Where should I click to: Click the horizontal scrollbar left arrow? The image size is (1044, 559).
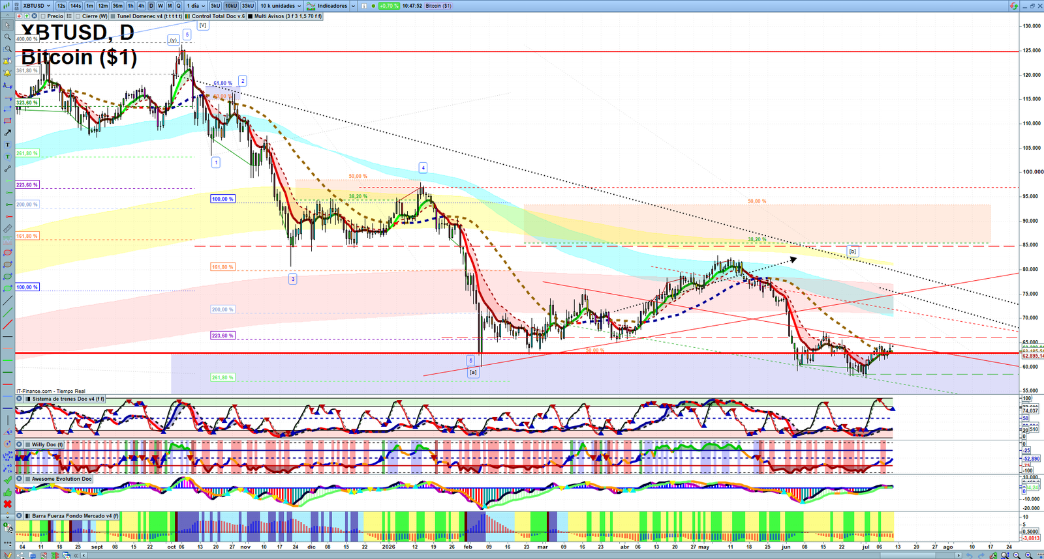click(x=84, y=555)
